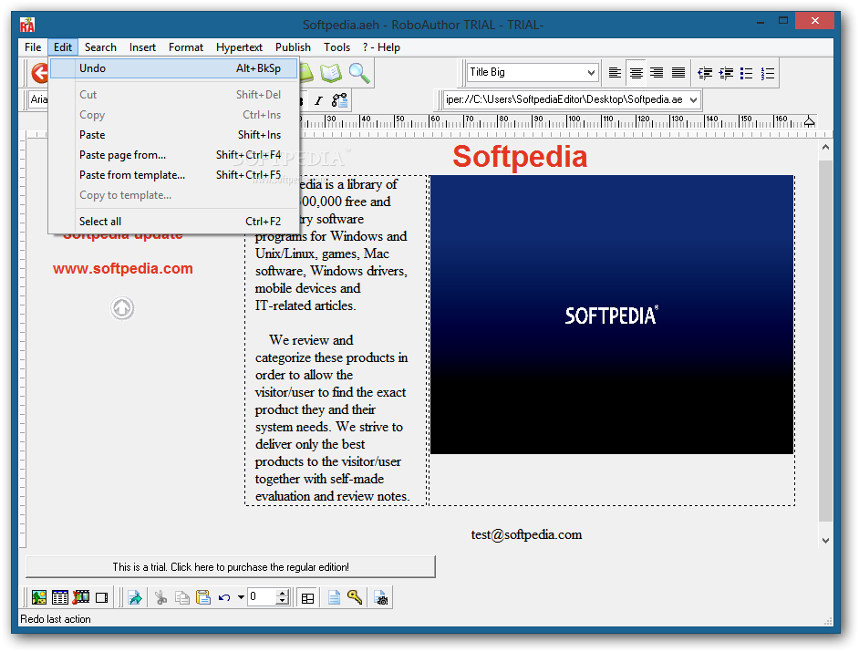859x652 pixels.
Task: Click the font name box showing Aria
Action: pos(38,99)
